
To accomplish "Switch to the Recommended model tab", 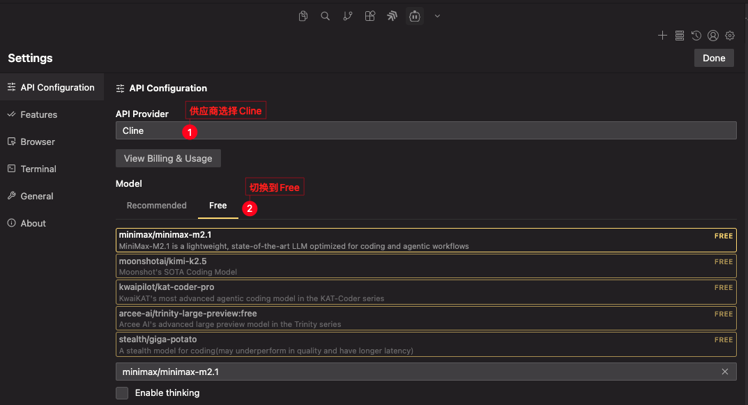I will [x=157, y=206].
